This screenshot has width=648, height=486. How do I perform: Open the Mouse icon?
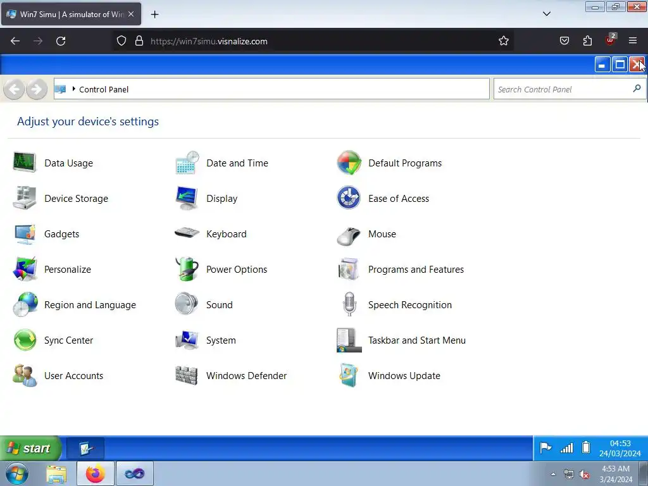(x=349, y=235)
